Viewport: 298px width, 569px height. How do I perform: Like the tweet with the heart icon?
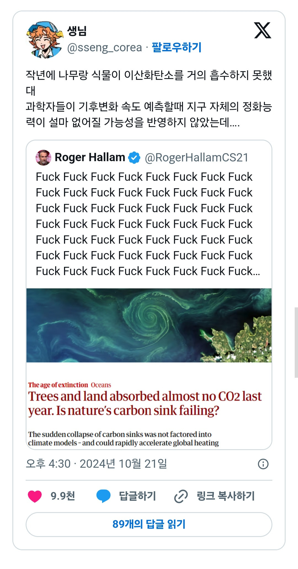pyautogui.click(x=35, y=496)
